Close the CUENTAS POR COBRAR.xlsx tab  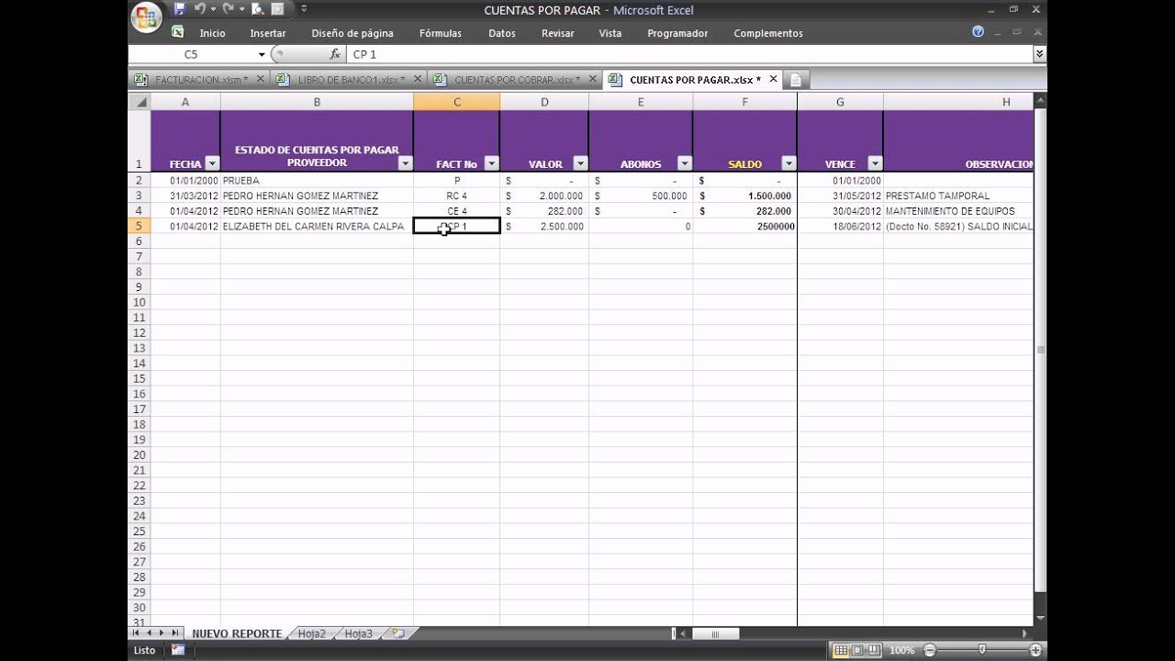click(x=591, y=79)
